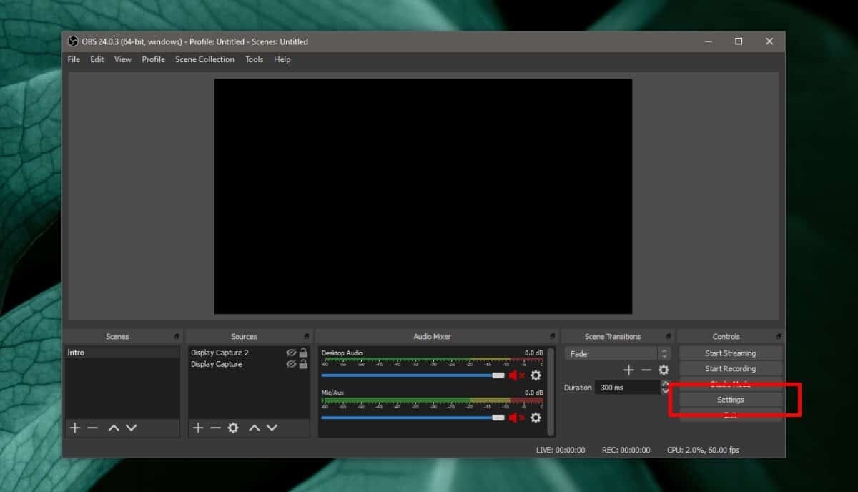Add a new source with plus icon

pyautogui.click(x=198, y=428)
